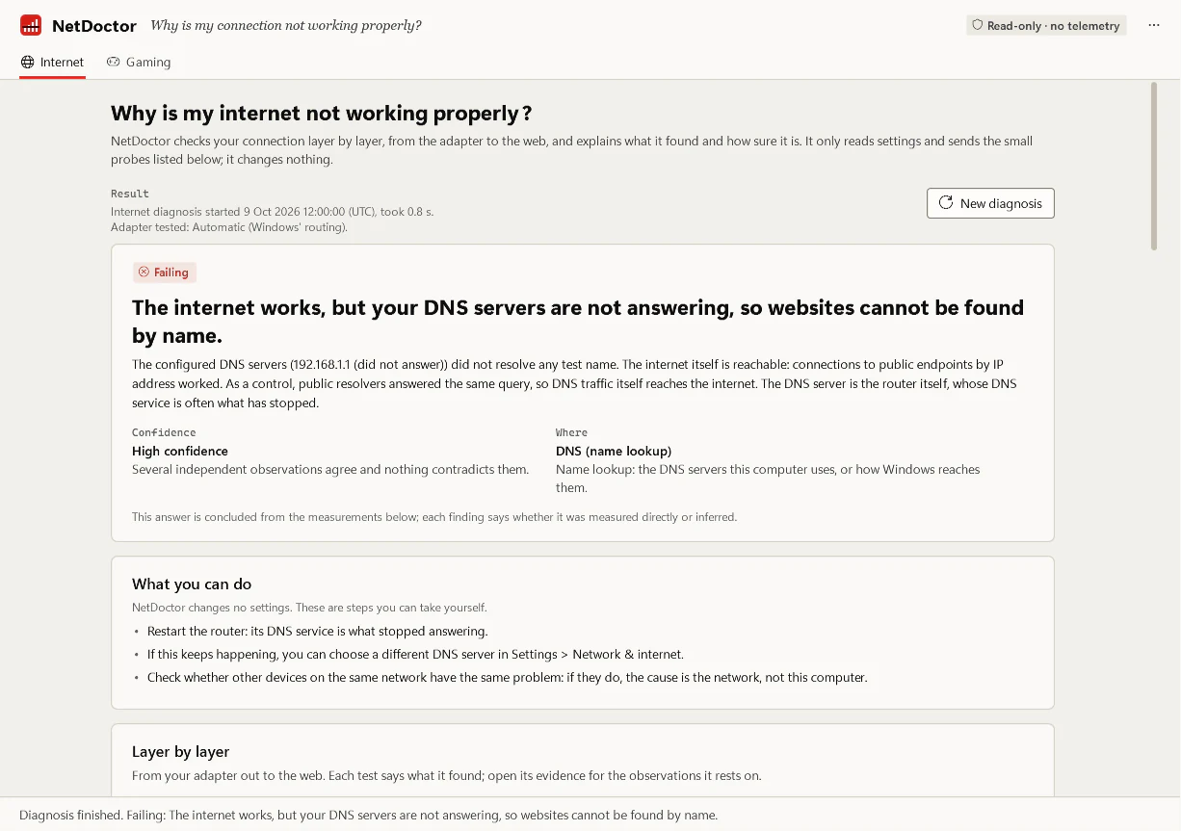Screen dimensions: 1181x831
Task: Click the "Restart the router" step
Action: tap(318, 632)
